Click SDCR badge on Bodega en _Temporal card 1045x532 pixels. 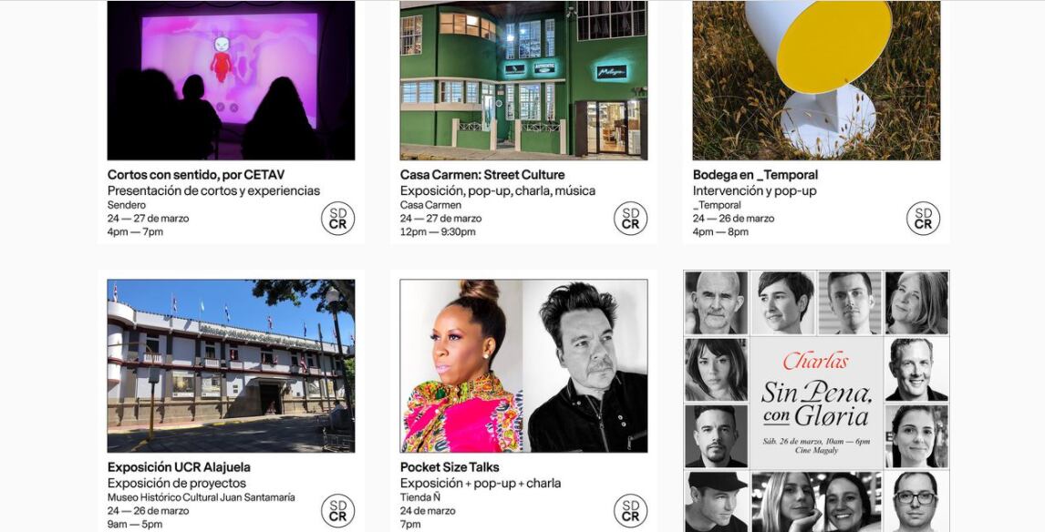tap(923, 219)
